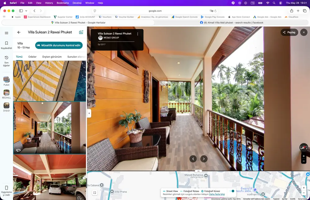This screenshot has height=200, width=310.
Task: Open Son öğeler recents
Action: point(7,61)
